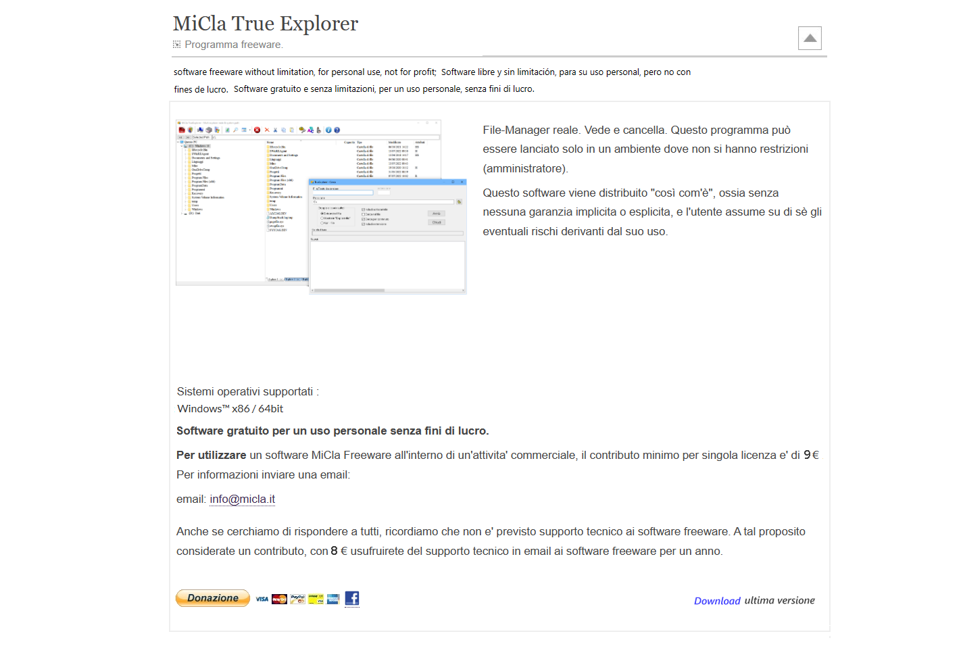Image resolution: width=961 pixels, height=661 pixels.
Task: Click 'Sistemi operativi supportati :' text
Action: point(247,392)
